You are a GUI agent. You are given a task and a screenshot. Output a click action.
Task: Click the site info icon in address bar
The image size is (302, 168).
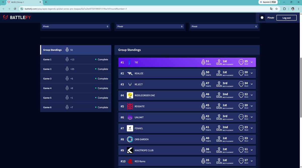click(x=22, y=9)
